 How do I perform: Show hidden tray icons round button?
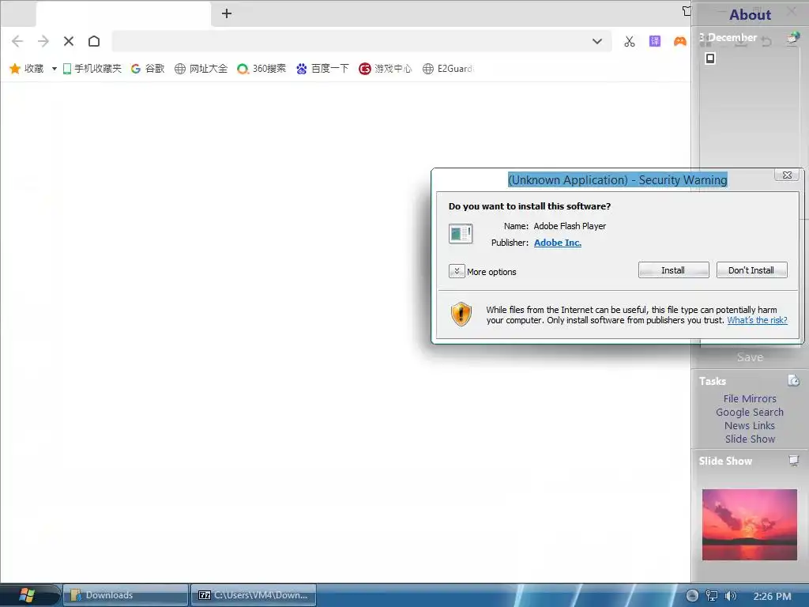point(692,596)
